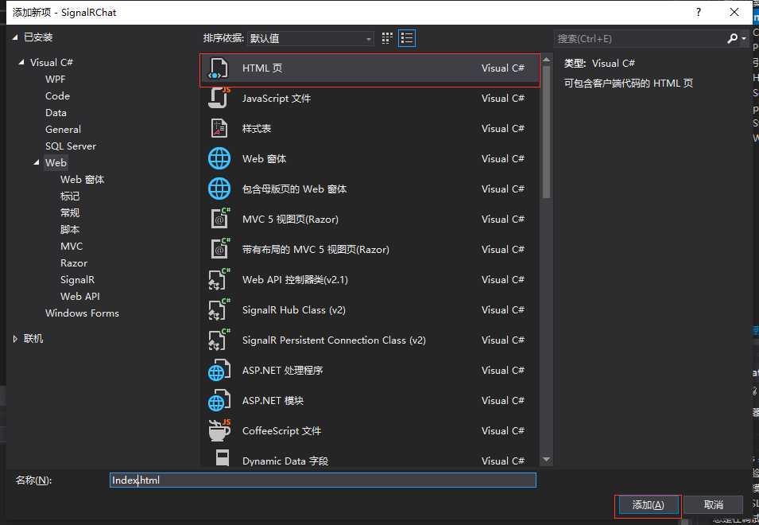Click the 样式表 stylesheet icon
Image resolution: width=759 pixels, height=525 pixels.
coord(219,128)
